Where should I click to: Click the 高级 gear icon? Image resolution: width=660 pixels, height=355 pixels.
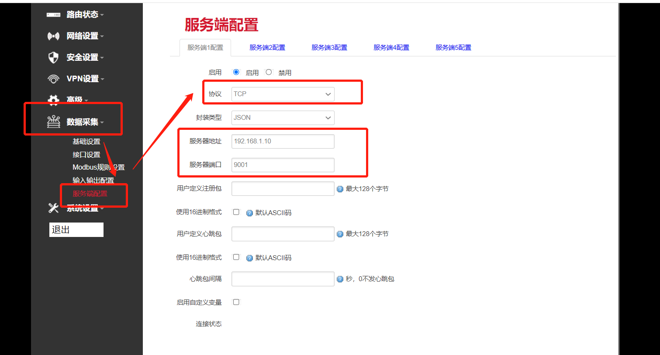click(x=53, y=100)
